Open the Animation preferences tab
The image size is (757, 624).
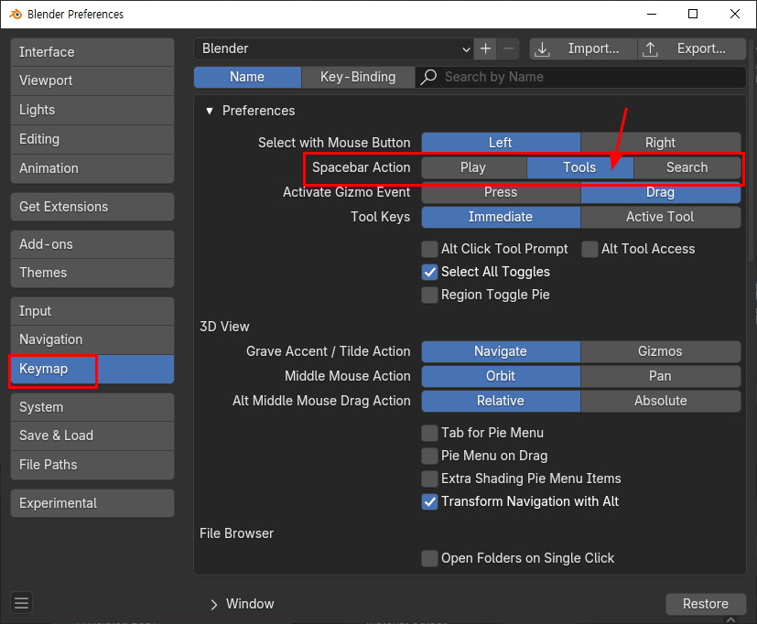point(92,168)
